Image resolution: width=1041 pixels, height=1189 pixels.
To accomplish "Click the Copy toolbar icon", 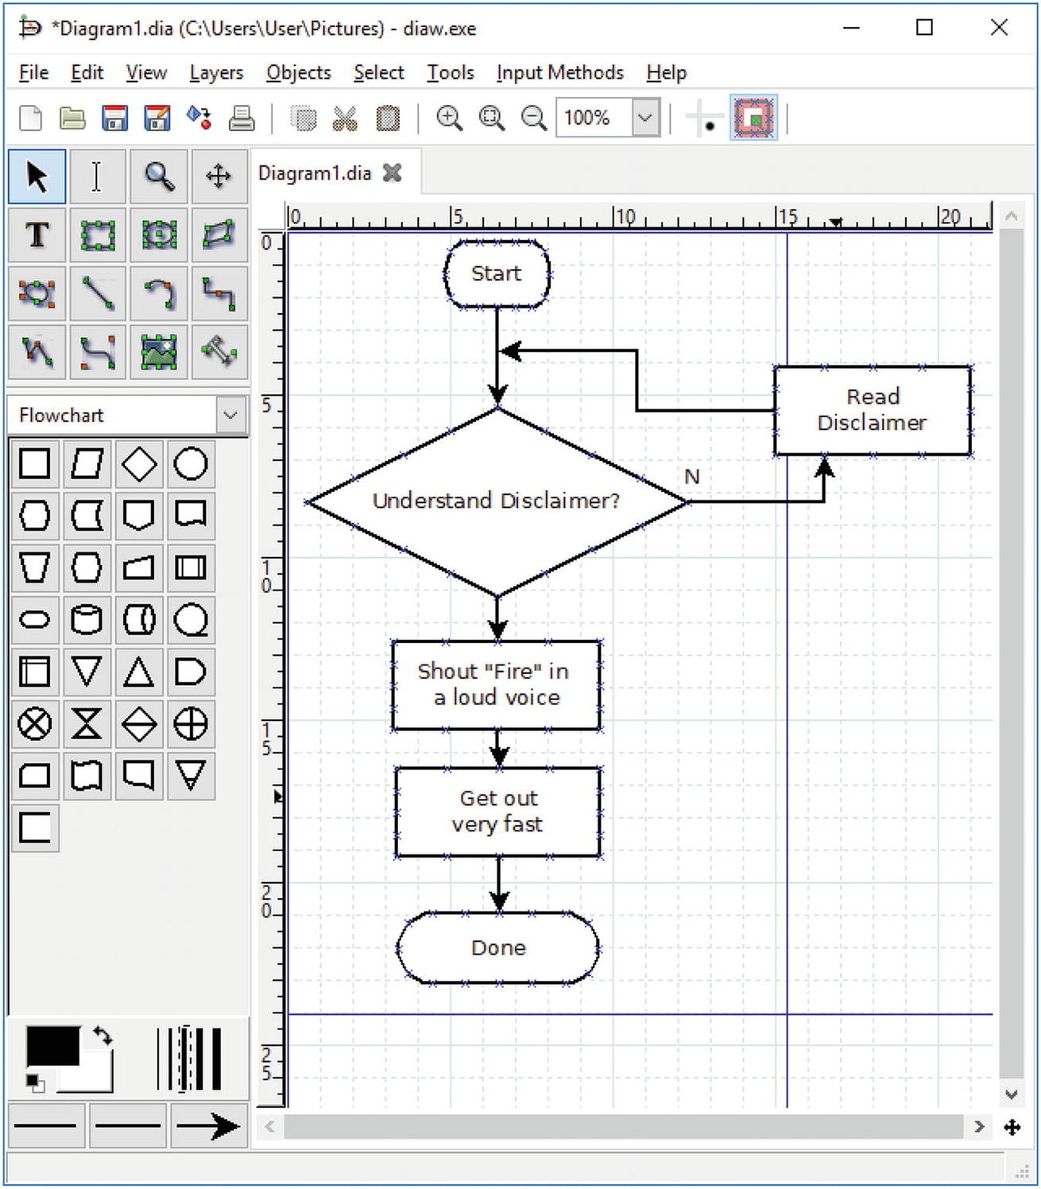I will pos(303,118).
